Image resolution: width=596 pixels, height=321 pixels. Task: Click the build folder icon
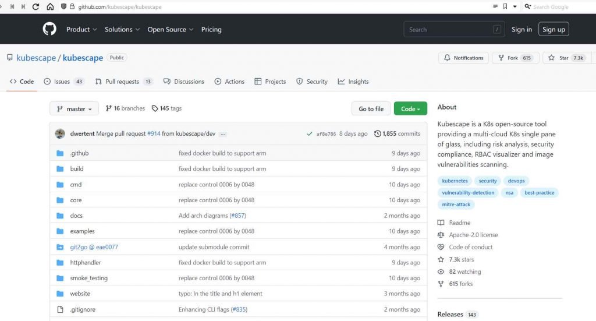point(60,169)
